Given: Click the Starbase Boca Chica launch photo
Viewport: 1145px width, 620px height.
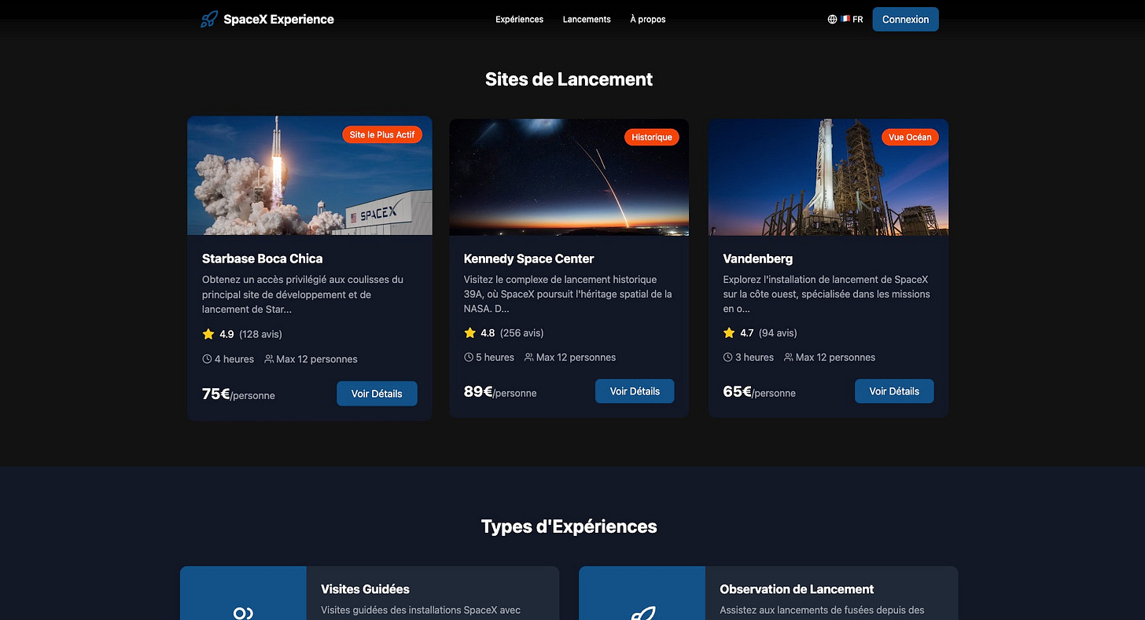Looking at the screenshot, I should 310,175.
